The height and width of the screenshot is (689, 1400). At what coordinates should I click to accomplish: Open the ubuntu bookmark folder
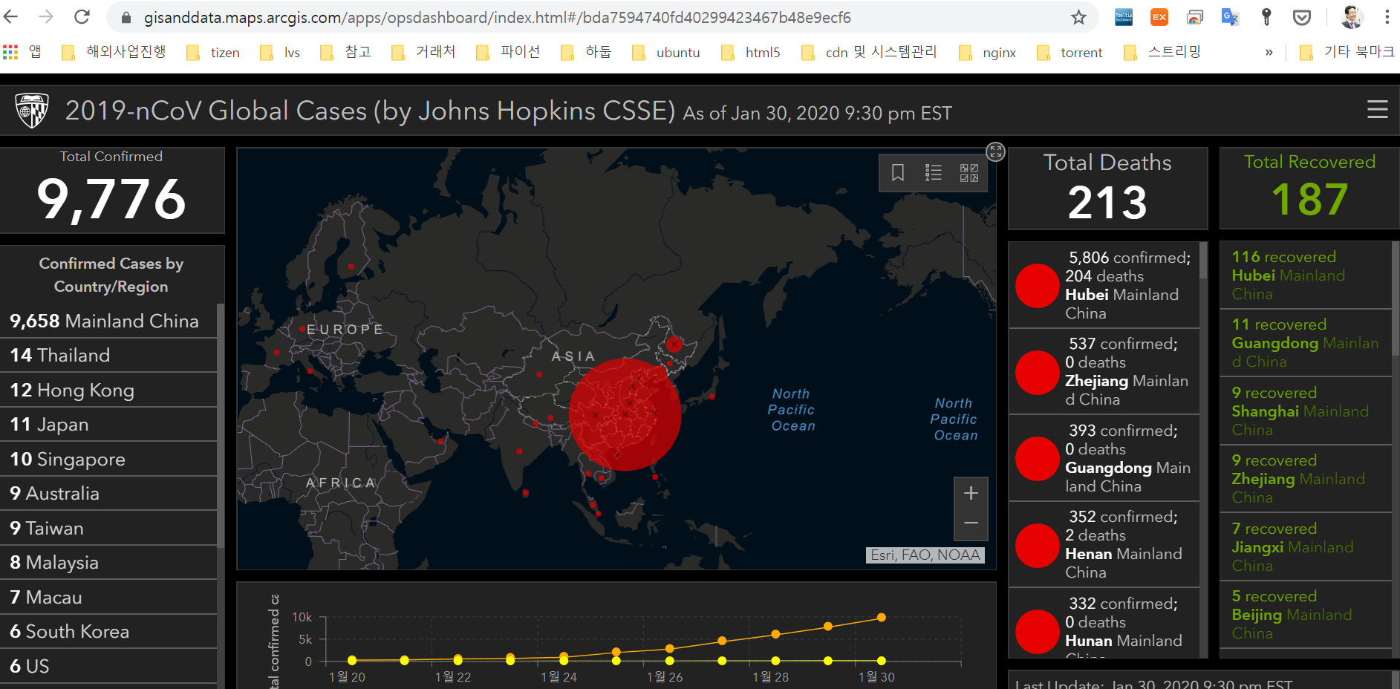point(666,52)
